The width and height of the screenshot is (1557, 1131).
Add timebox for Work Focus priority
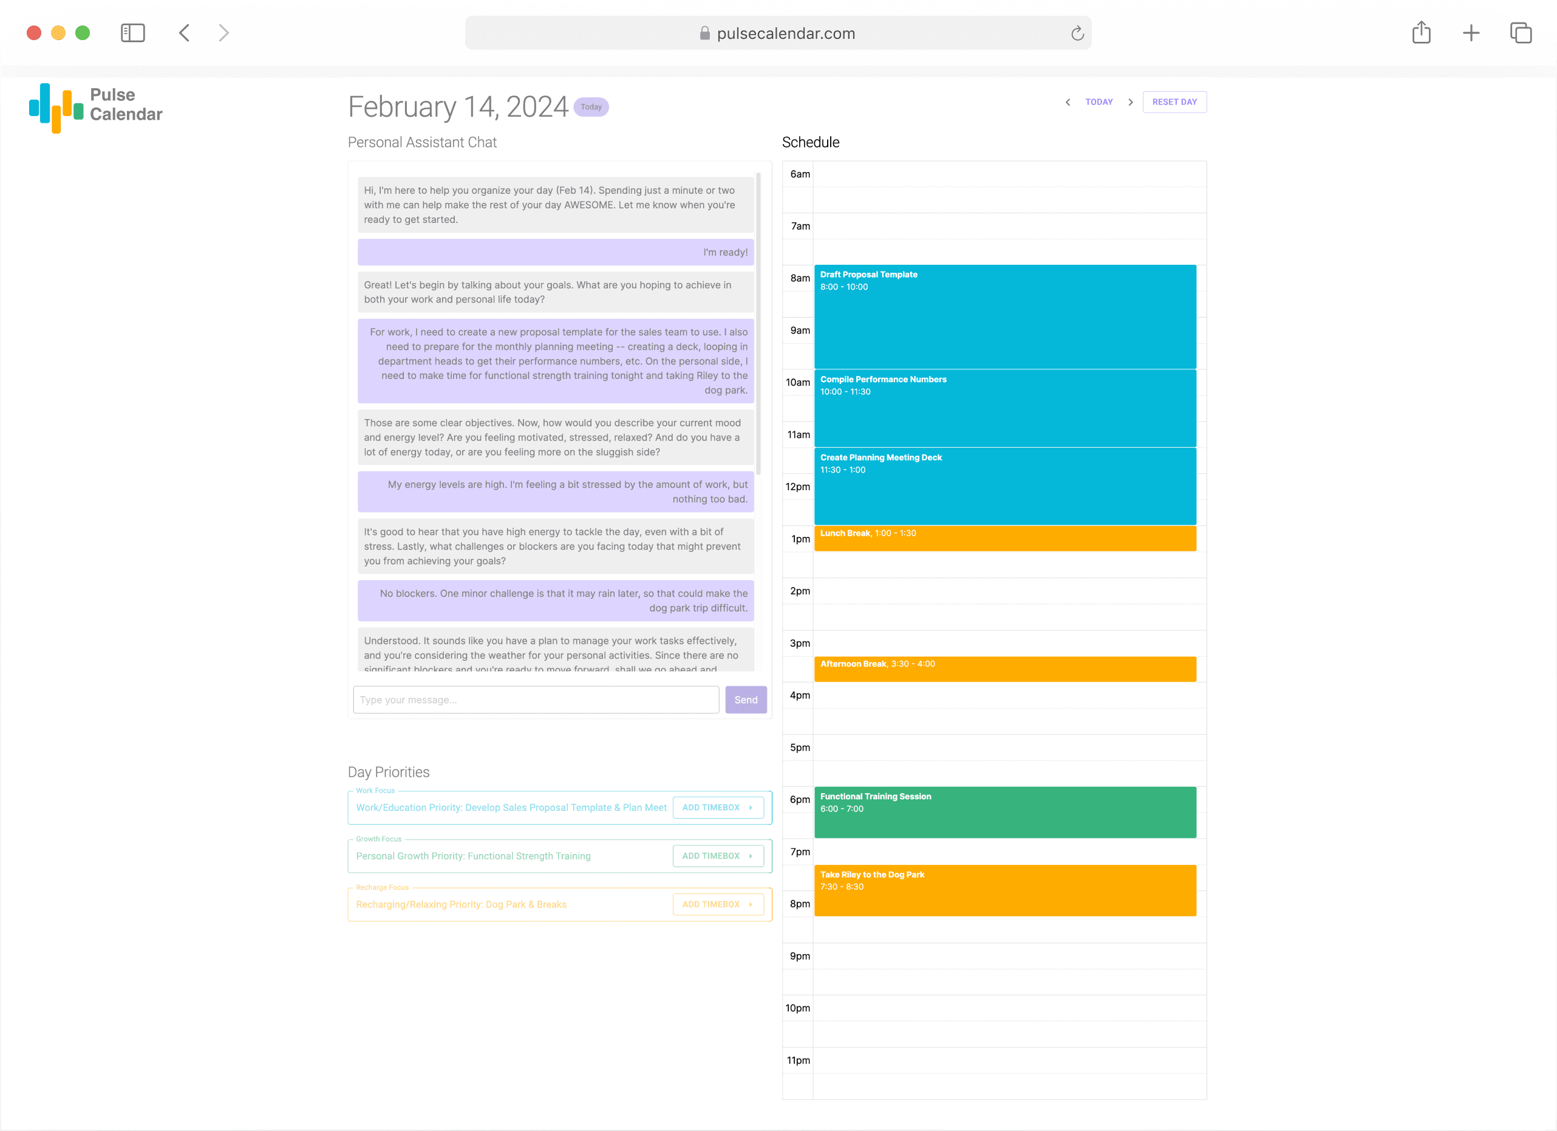pos(717,808)
